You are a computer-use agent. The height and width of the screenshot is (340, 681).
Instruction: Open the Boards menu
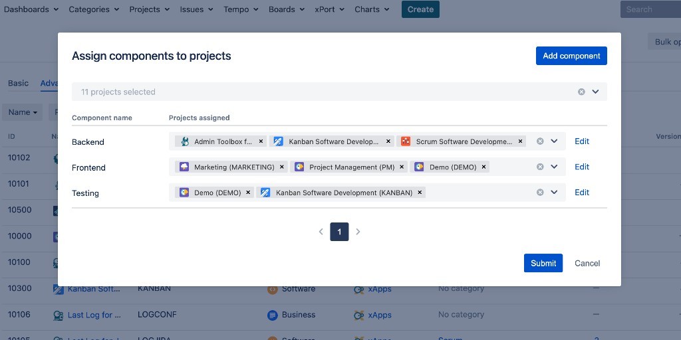tap(287, 9)
